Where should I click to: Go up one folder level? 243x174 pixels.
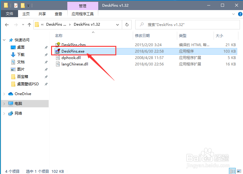click(x=29, y=24)
